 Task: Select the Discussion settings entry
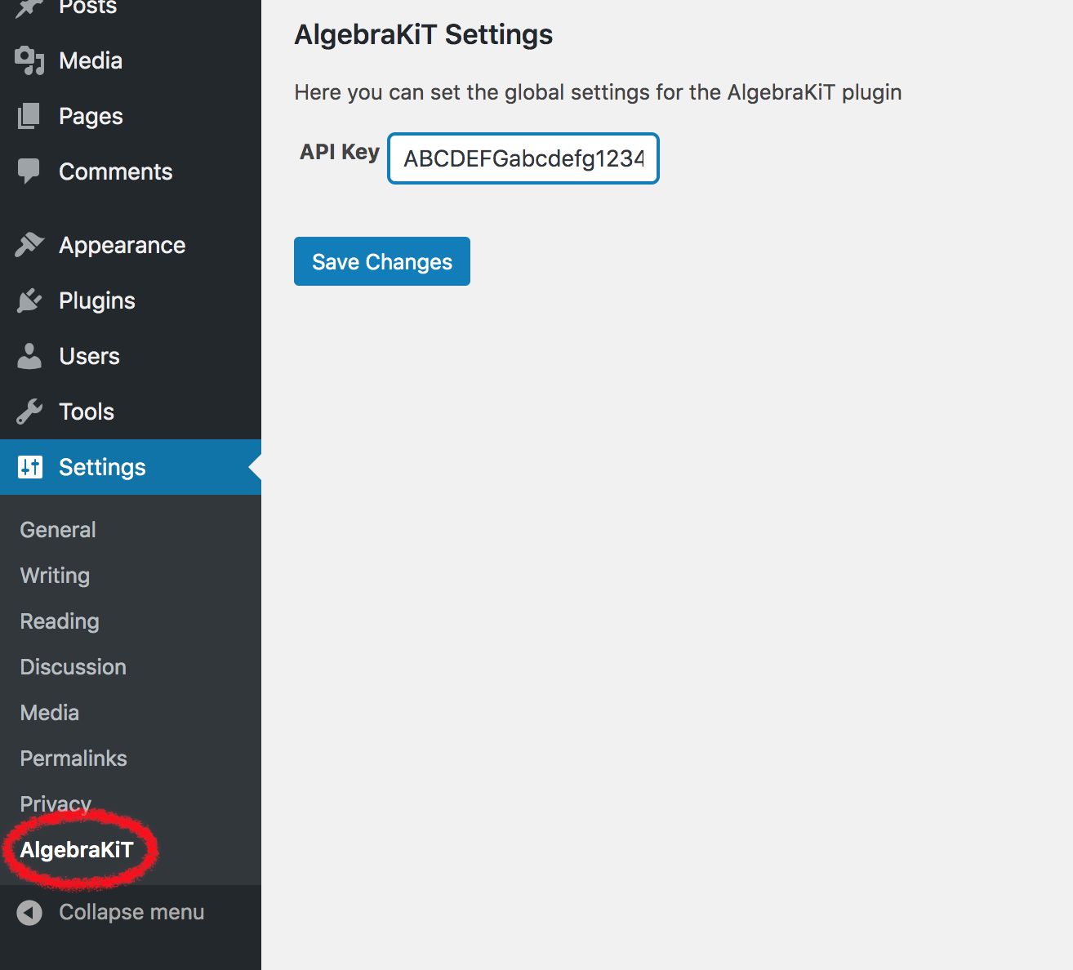pos(72,666)
